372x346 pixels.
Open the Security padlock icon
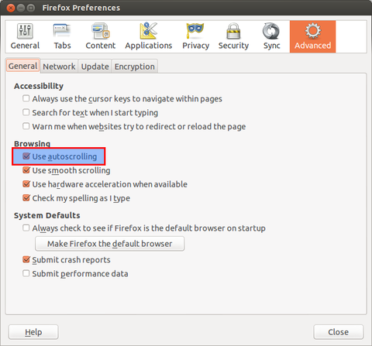pos(233,31)
